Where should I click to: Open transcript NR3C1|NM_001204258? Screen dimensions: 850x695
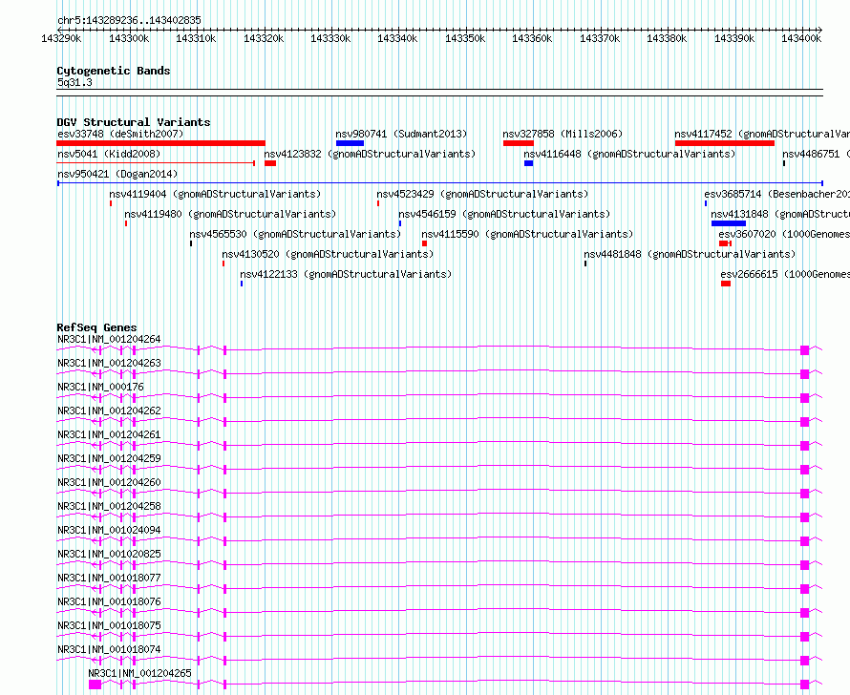click(109, 506)
